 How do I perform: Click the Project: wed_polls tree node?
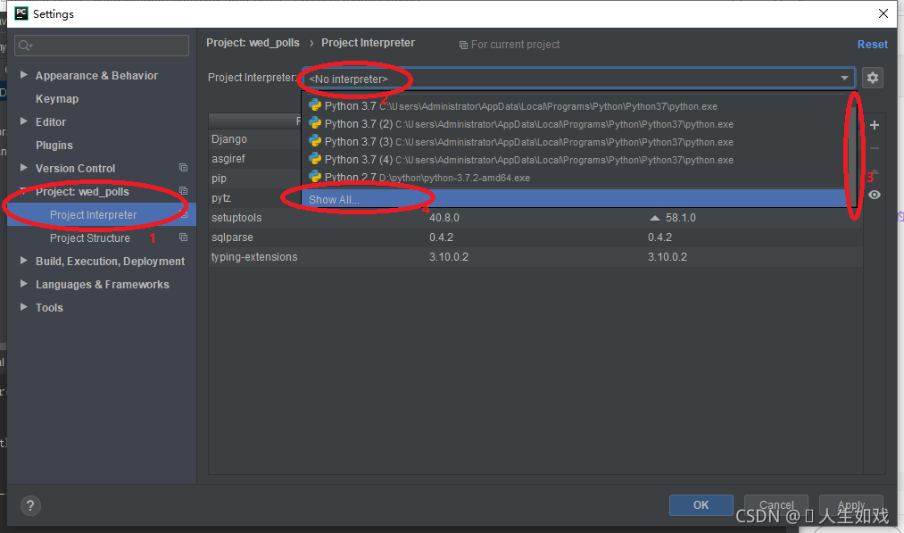point(82,192)
